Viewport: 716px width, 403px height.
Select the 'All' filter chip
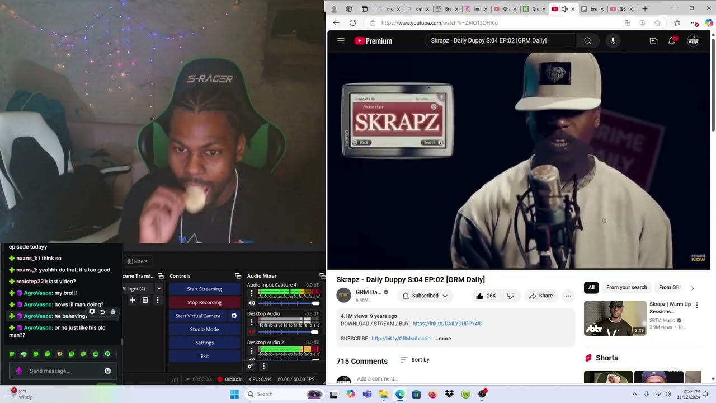[x=591, y=288]
